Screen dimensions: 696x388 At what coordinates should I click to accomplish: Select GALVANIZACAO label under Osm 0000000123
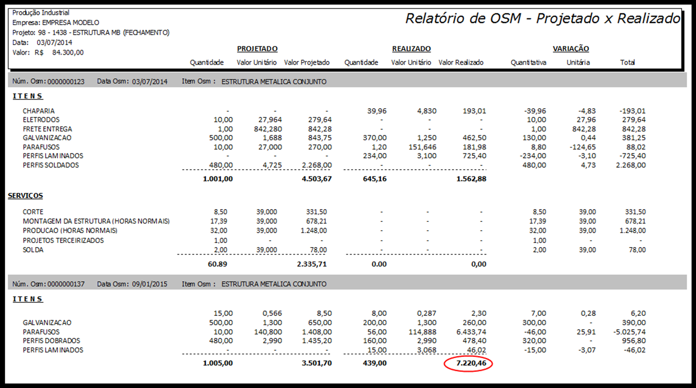click(47, 138)
